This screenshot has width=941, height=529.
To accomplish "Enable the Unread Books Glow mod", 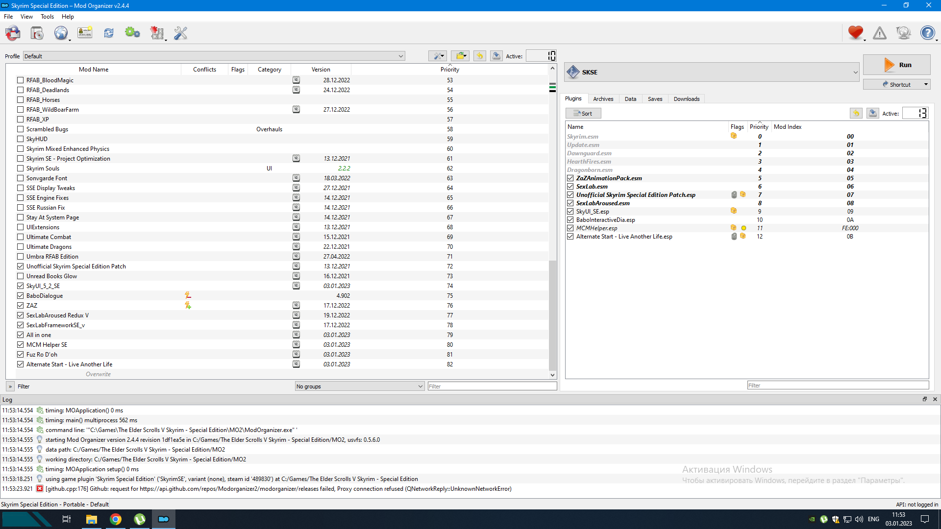I will click(20, 276).
